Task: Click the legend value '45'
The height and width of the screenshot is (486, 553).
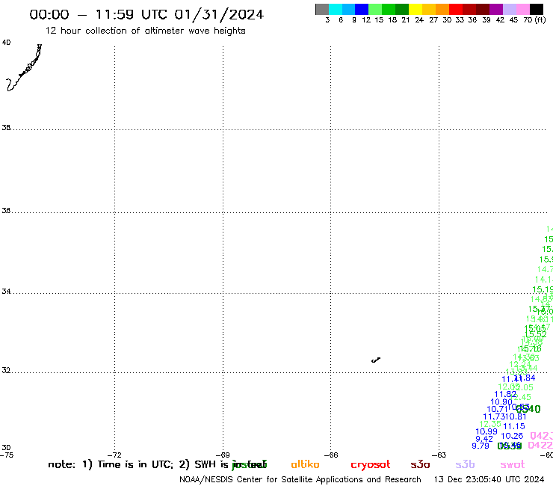Action: click(513, 20)
